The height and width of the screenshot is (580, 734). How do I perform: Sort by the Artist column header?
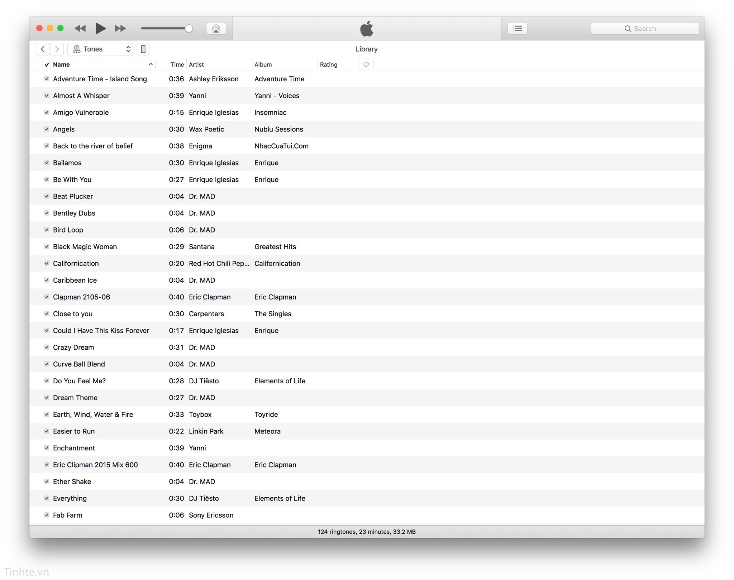pos(196,64)
